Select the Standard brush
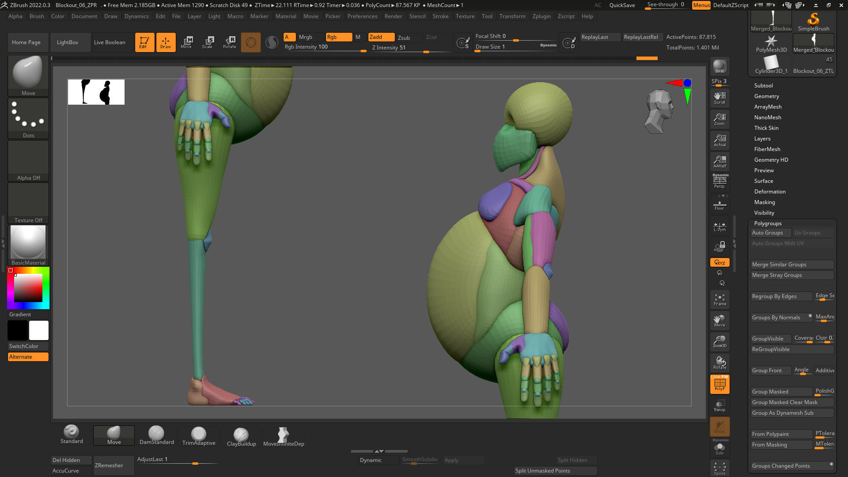 point(72,435)
